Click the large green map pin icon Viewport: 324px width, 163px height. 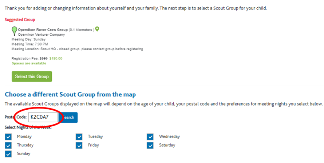14,31
